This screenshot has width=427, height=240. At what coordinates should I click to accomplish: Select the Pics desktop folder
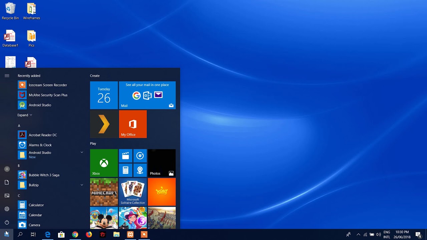(x=31, y=39)
